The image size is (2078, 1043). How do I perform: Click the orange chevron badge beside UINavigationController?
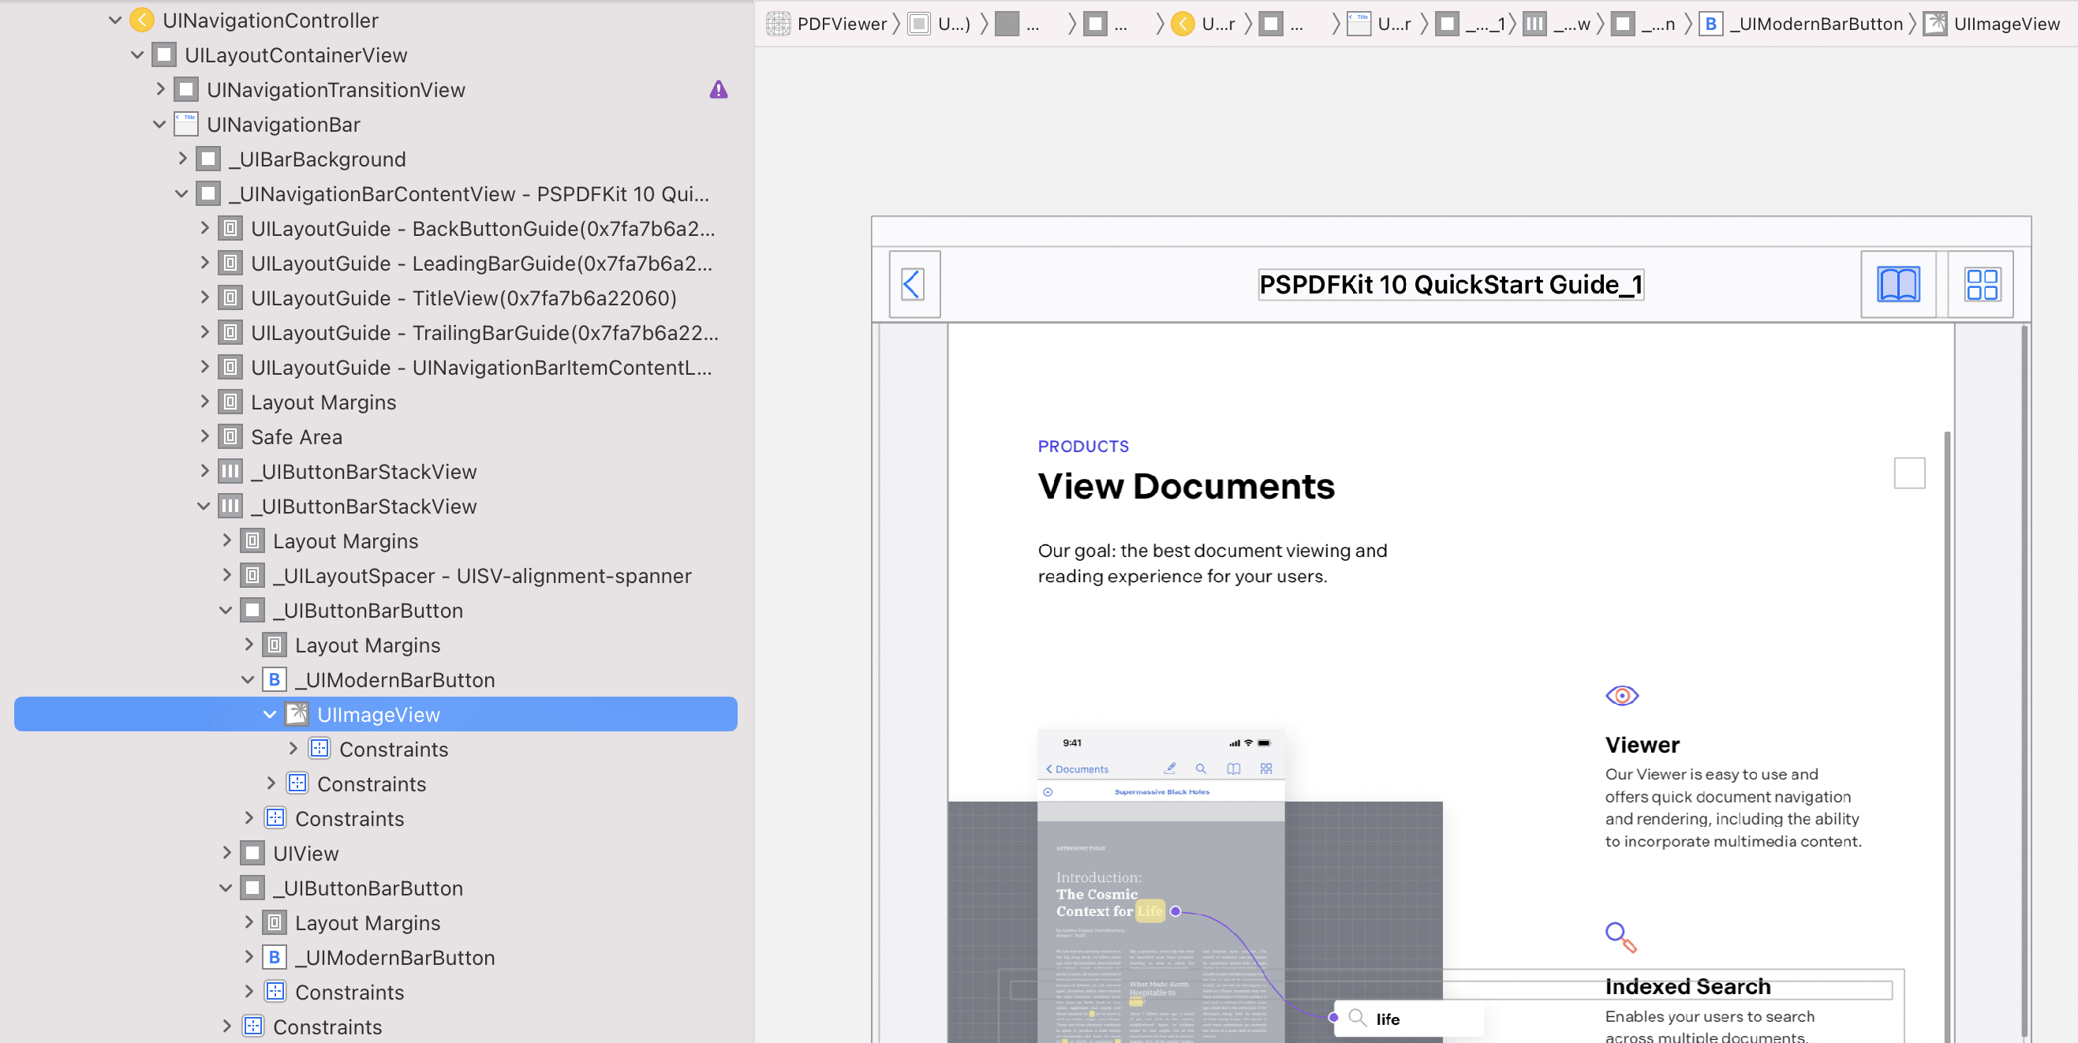(x=142, y=21)
